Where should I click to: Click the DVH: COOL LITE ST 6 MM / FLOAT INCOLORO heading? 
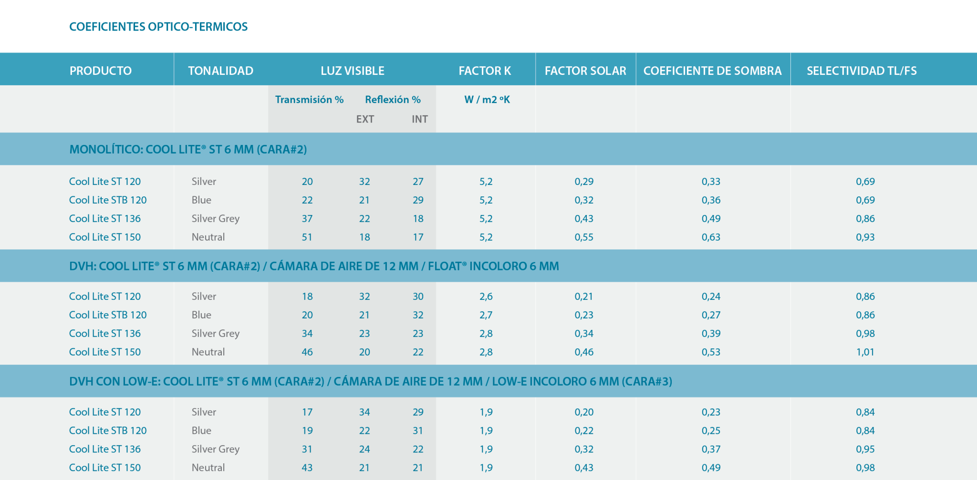[314, 266]
